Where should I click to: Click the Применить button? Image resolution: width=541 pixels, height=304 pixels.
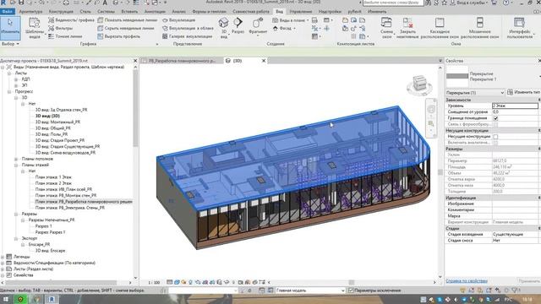click(x=529, y=281)
